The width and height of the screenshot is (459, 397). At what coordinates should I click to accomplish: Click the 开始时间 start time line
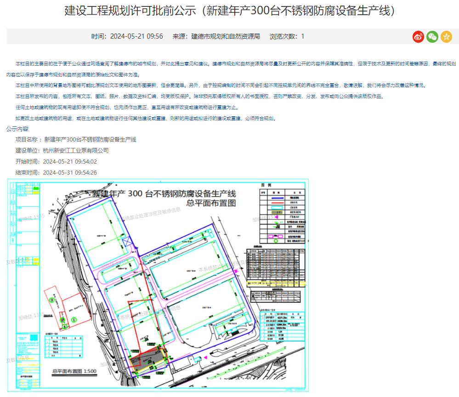(56, 162)
